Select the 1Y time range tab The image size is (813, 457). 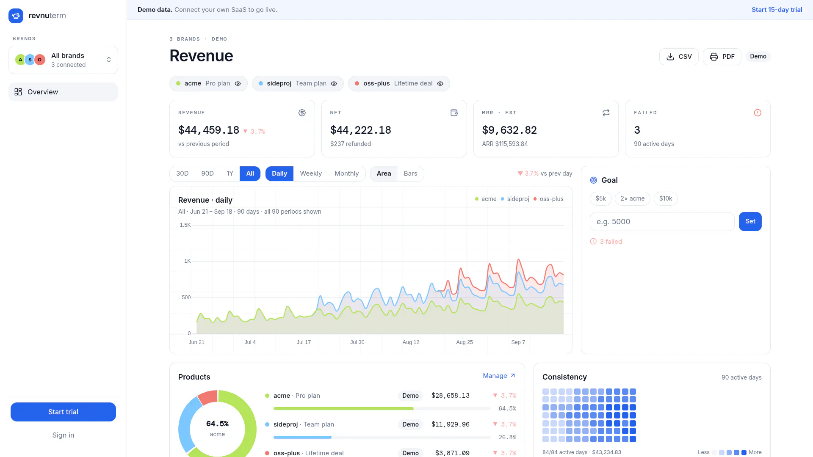(230, 173)
